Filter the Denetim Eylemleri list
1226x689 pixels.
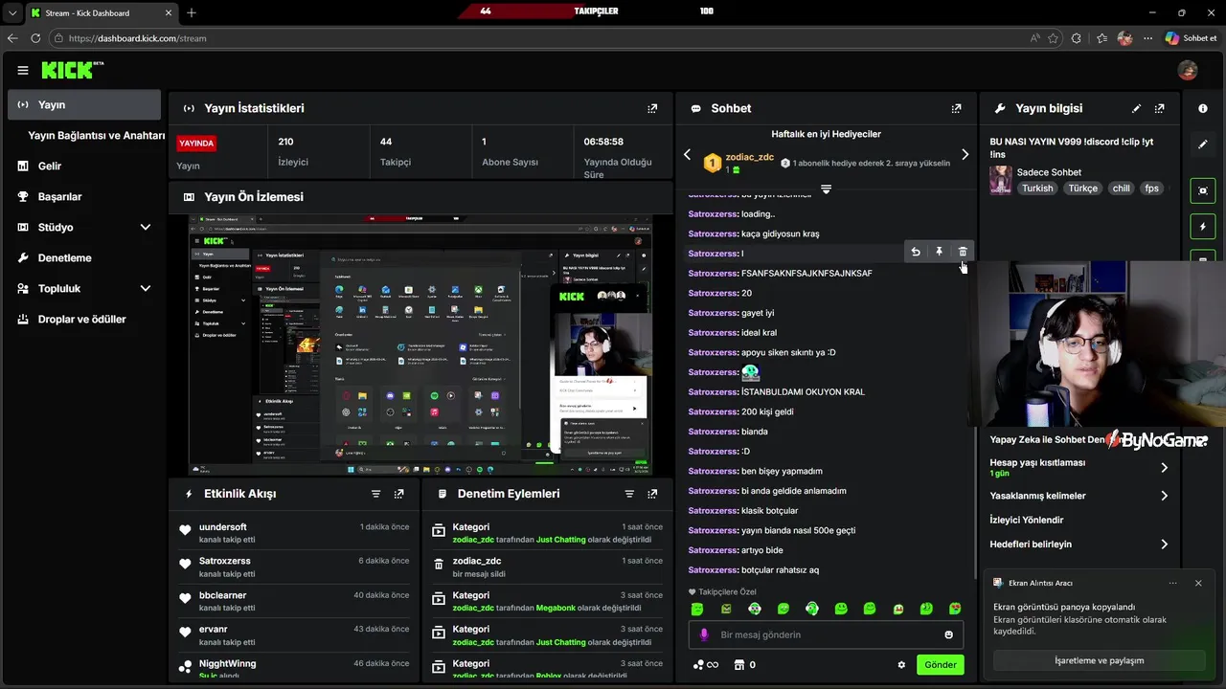click(x=629, y=494)
